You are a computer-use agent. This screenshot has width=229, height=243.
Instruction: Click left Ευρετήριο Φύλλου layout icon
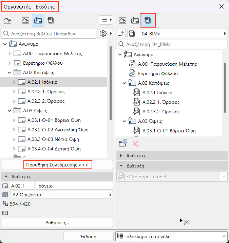17,63
